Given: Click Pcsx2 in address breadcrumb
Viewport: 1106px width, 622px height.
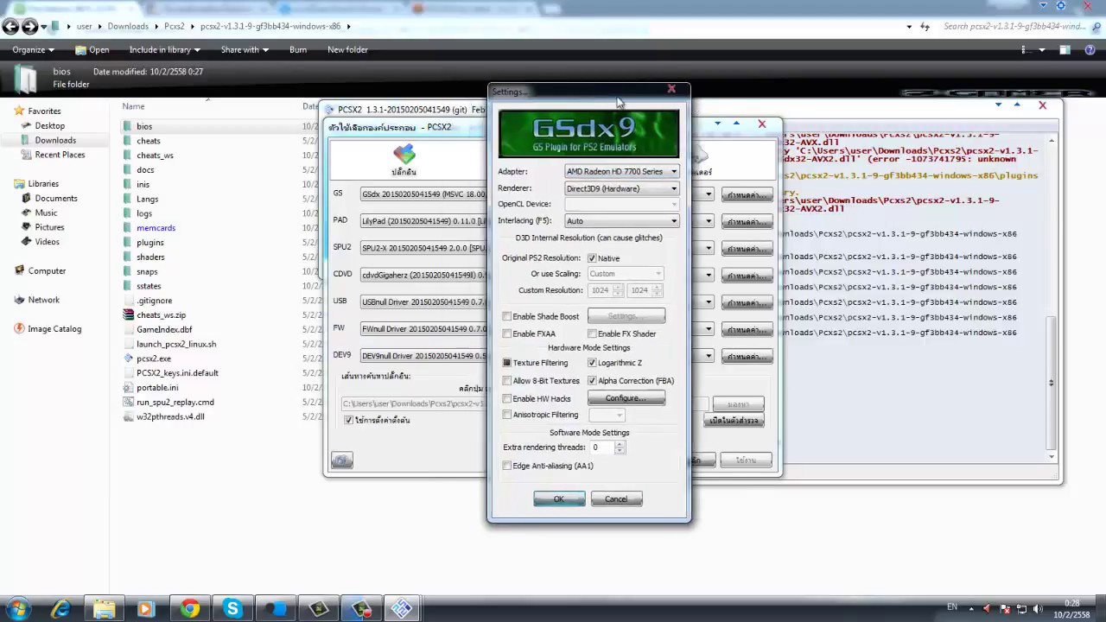Looking at the screenshot, I should coord(174,27).
